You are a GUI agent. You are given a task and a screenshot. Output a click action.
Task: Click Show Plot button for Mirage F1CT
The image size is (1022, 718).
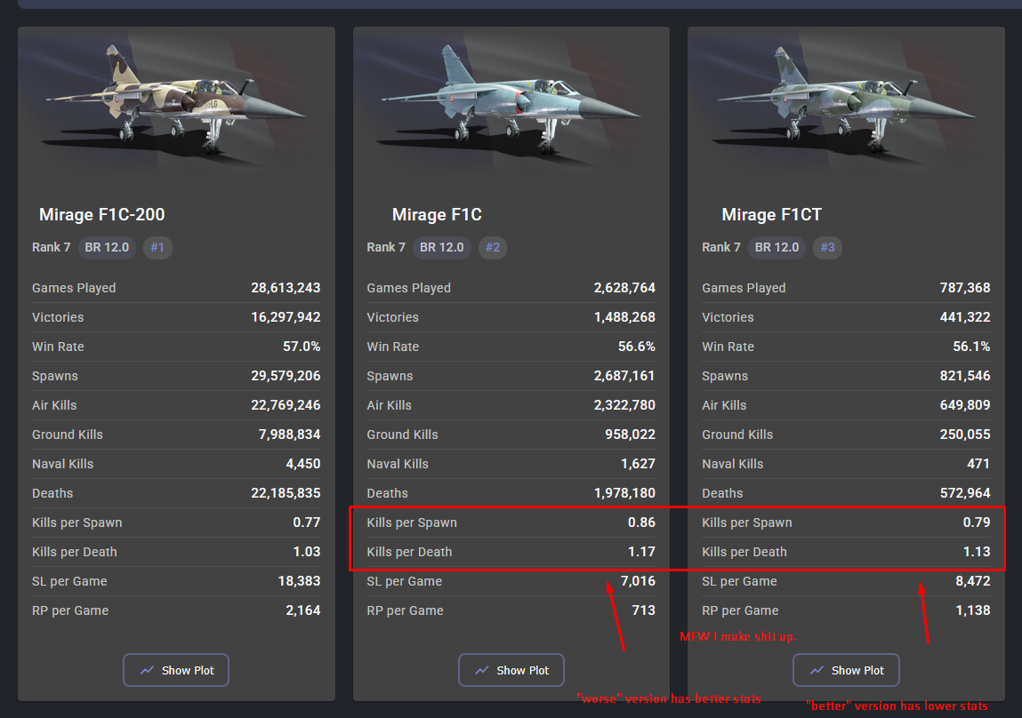846,670
